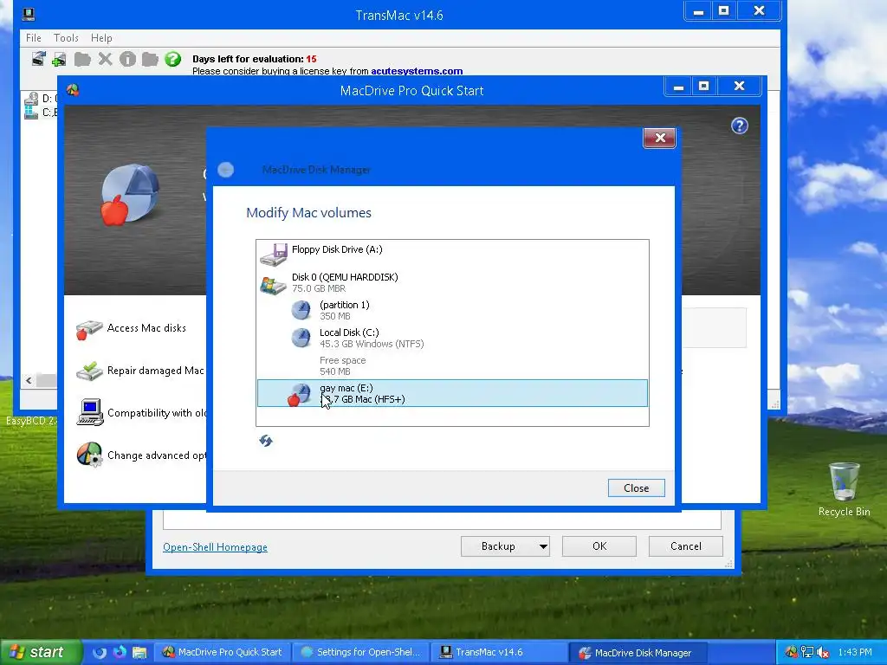Viewport: 887px width, 665px height.
Task: Click the file explorer quick launch icon
Action: point(139,652)
